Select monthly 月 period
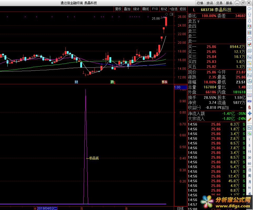 click(x=250, y=182)
